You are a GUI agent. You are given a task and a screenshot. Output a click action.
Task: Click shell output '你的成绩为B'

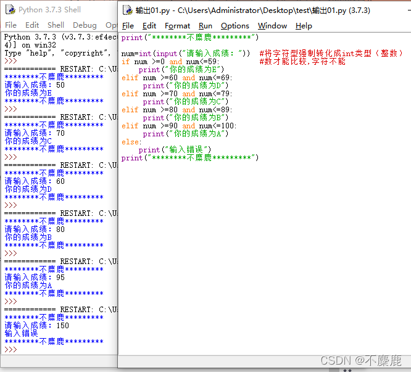point(28,238)
